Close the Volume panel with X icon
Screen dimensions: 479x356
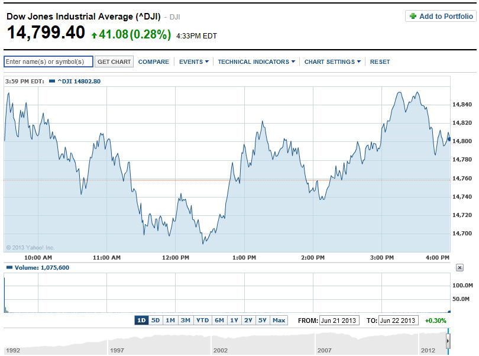(x=459, y=268)
